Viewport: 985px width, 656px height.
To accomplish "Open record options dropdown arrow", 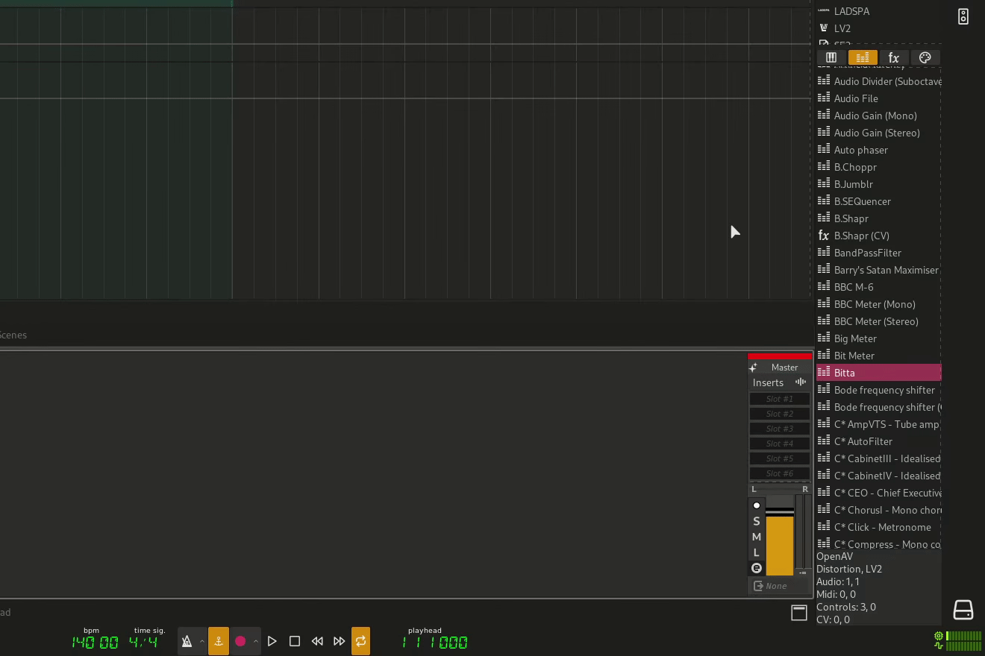I will point(256,641).
